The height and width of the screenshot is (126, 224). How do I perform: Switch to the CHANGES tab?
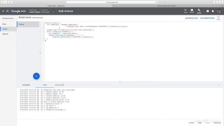click(x=26, y=85)
